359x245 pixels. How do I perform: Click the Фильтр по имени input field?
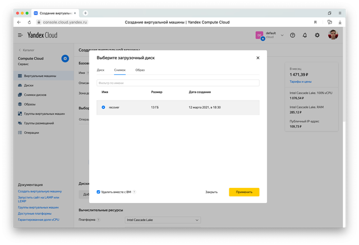pyautogui.click(x=178, y=83)
